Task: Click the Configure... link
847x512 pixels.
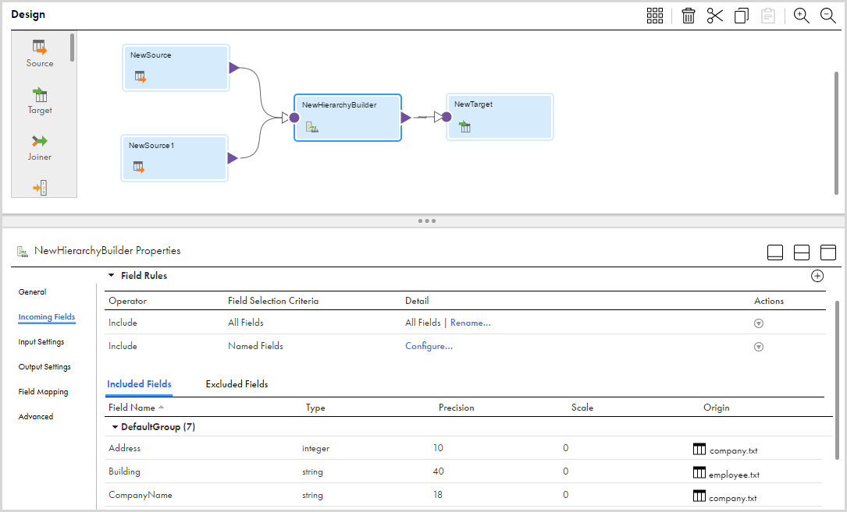Action: coord(429,346)
